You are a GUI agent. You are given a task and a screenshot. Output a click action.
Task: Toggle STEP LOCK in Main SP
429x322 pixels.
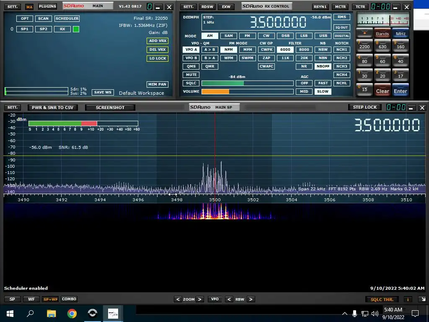pos(365,107)
